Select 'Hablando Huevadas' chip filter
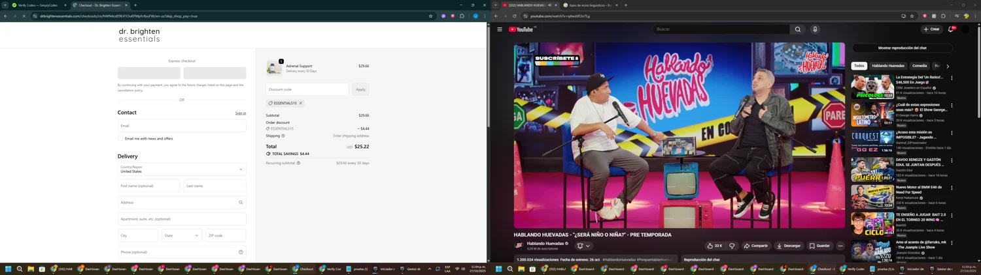Screen dimensions: 981x275 888,66
